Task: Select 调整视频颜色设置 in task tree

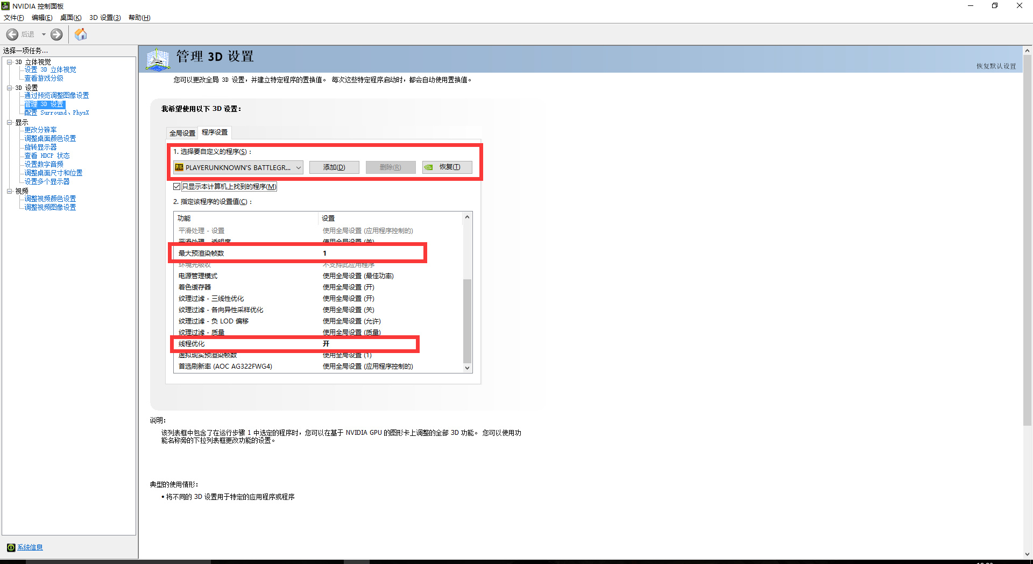Action: point(51,199)
